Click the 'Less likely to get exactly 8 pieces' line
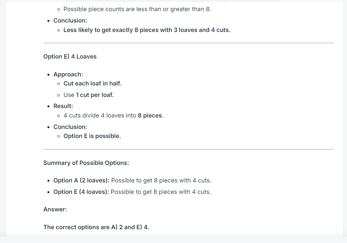Image resolution: width=347 pixels, height=243 pixels. coord(147,30)
